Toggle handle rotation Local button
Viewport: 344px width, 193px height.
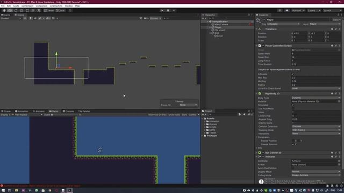tap(60, 11)
